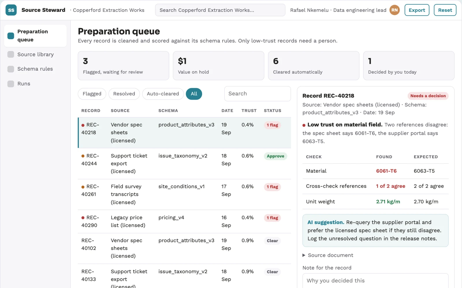Click the Source library sidebar icon
462x288 pixels.
(x=11, y=54)
